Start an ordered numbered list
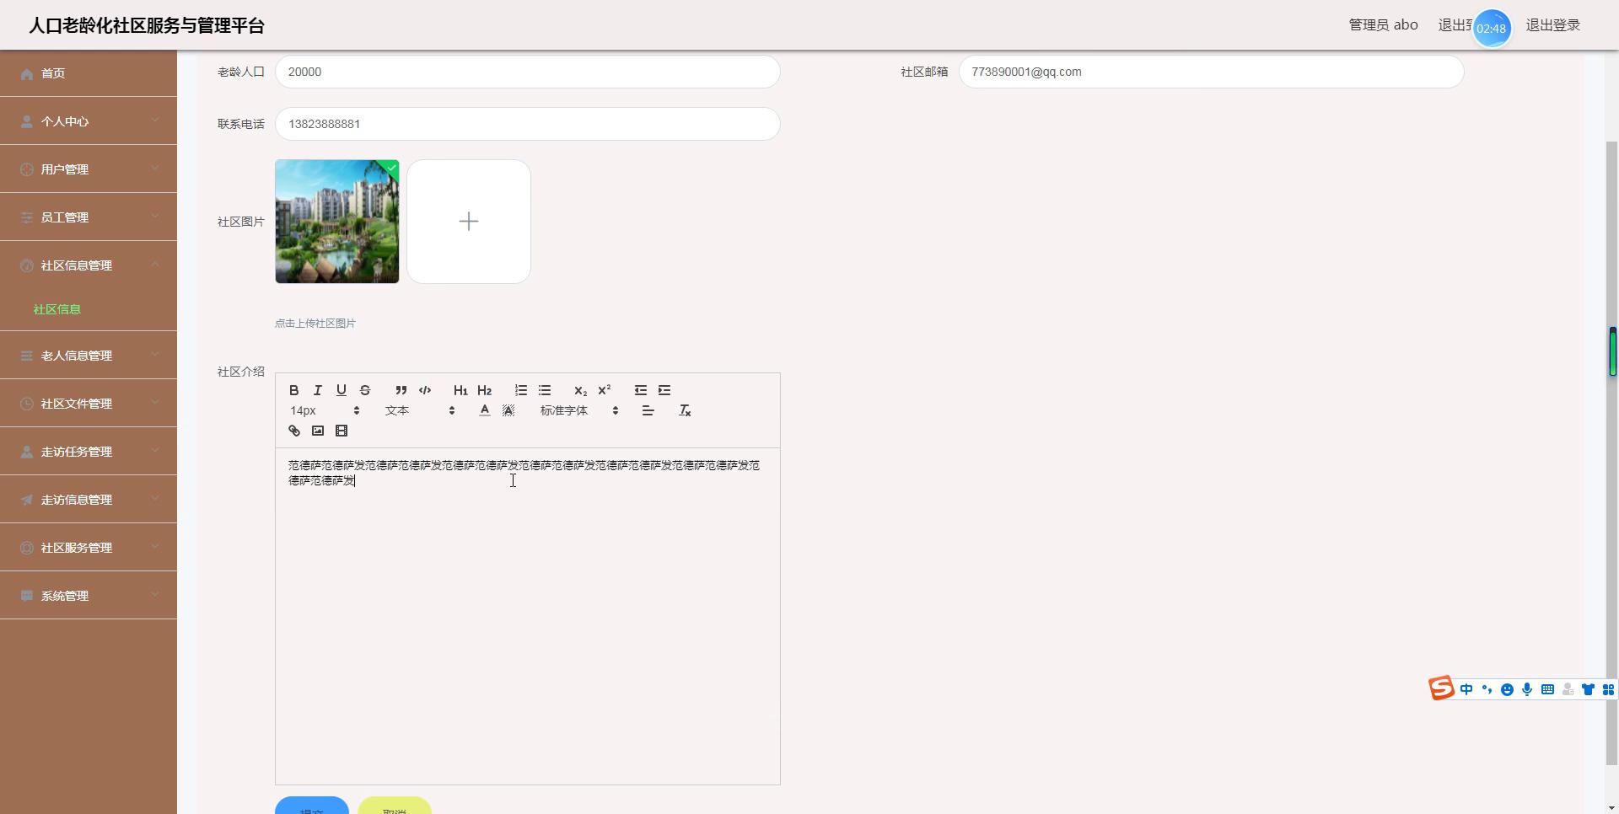Screen dimensions: 1619x814 [521, 390]
